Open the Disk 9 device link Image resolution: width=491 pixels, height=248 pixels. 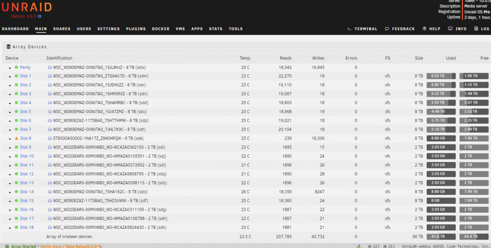click(x=26, y=147)
